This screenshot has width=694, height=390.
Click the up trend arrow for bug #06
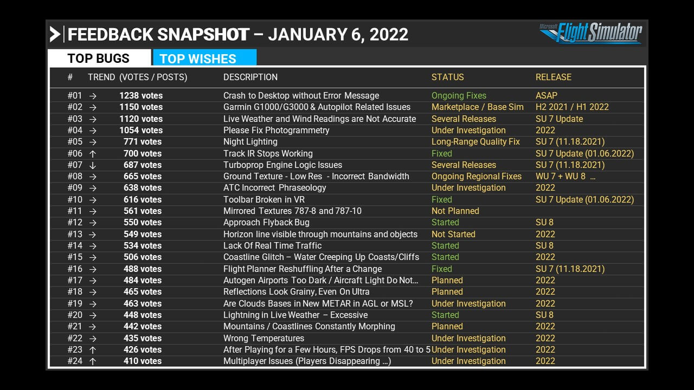(93, 153)
